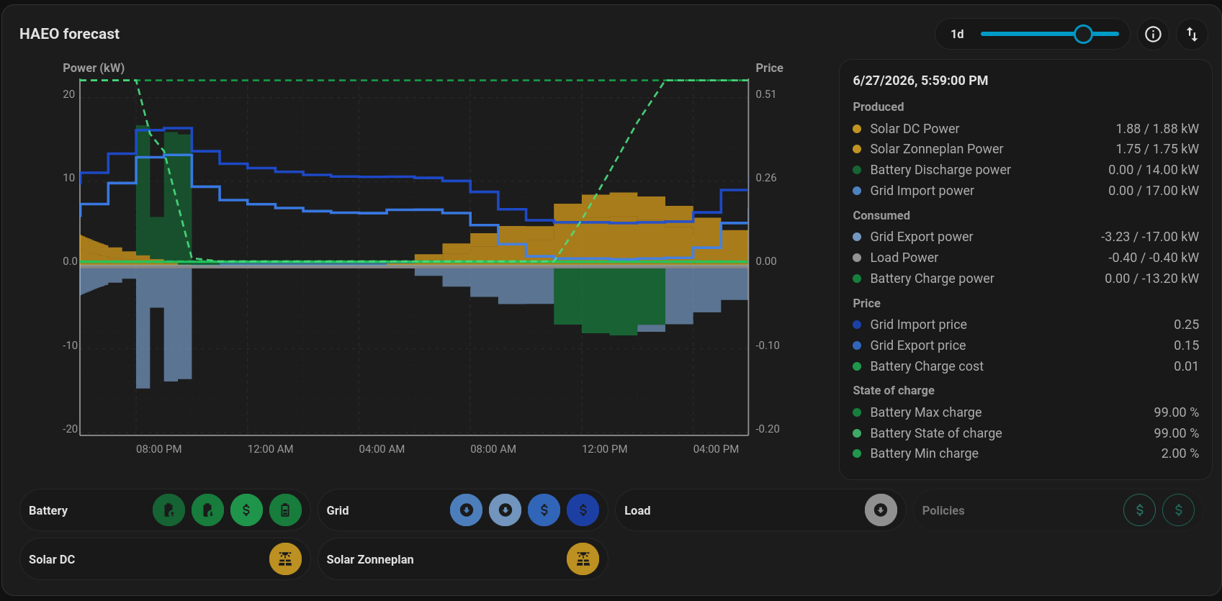Screen dimensions: 1222x601
Task: Toggle the Solar Zonneplan panel series icon
Action: click(583, 559)
